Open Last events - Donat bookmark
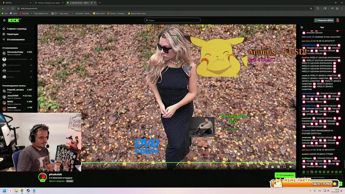Screen dimensions: 345x194 coord(81,13)
